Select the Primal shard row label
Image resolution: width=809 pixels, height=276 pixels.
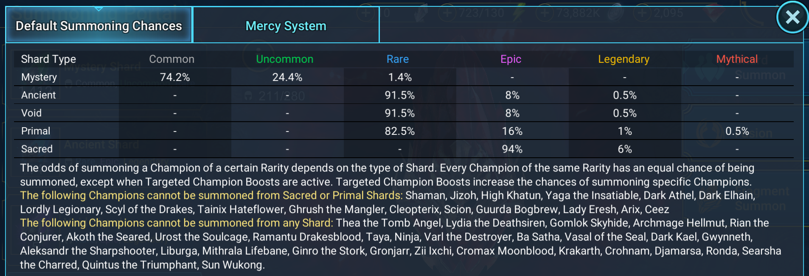[x=36, y=131]
